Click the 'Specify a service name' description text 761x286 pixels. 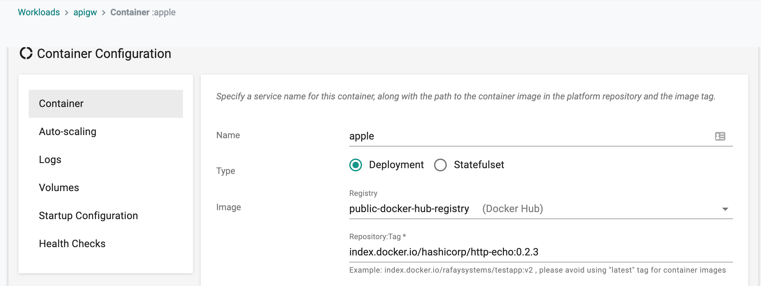466,97
